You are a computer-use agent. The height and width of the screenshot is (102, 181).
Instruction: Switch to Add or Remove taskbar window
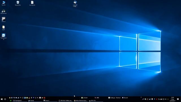(x=81, y=101)
